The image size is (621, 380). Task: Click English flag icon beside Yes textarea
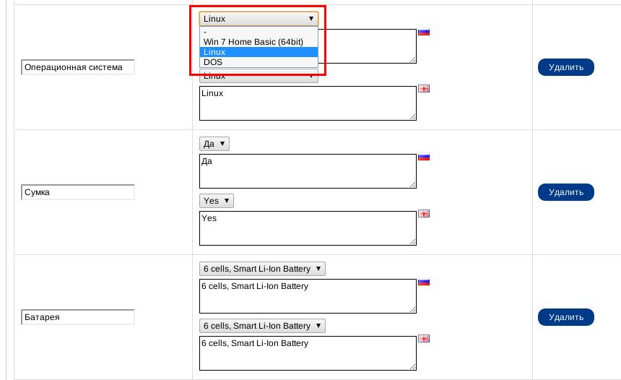pyautogui.click(x=424, y=214)
